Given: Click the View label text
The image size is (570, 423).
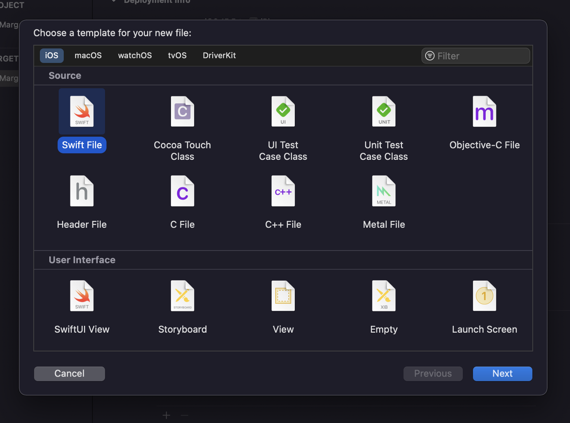Looking at the screenshot, I should point(283,329).
